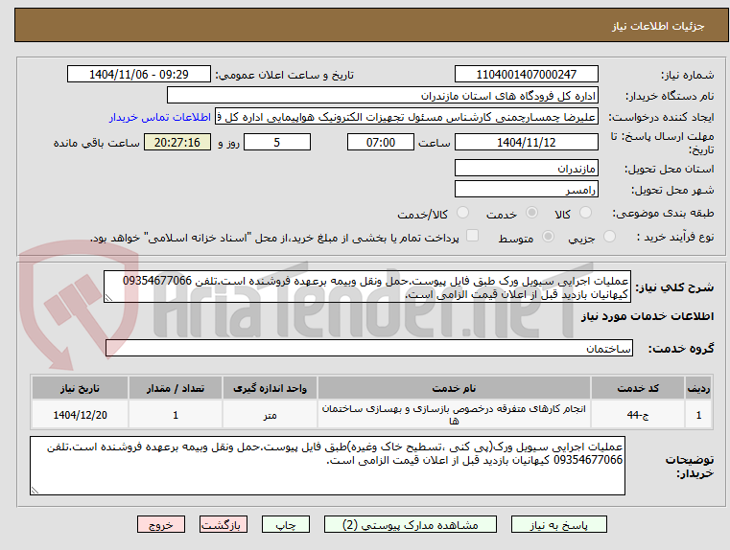This screenshot has width=730, height=550.
Task: Click the unit cell متر
Action: pos(270,415)
